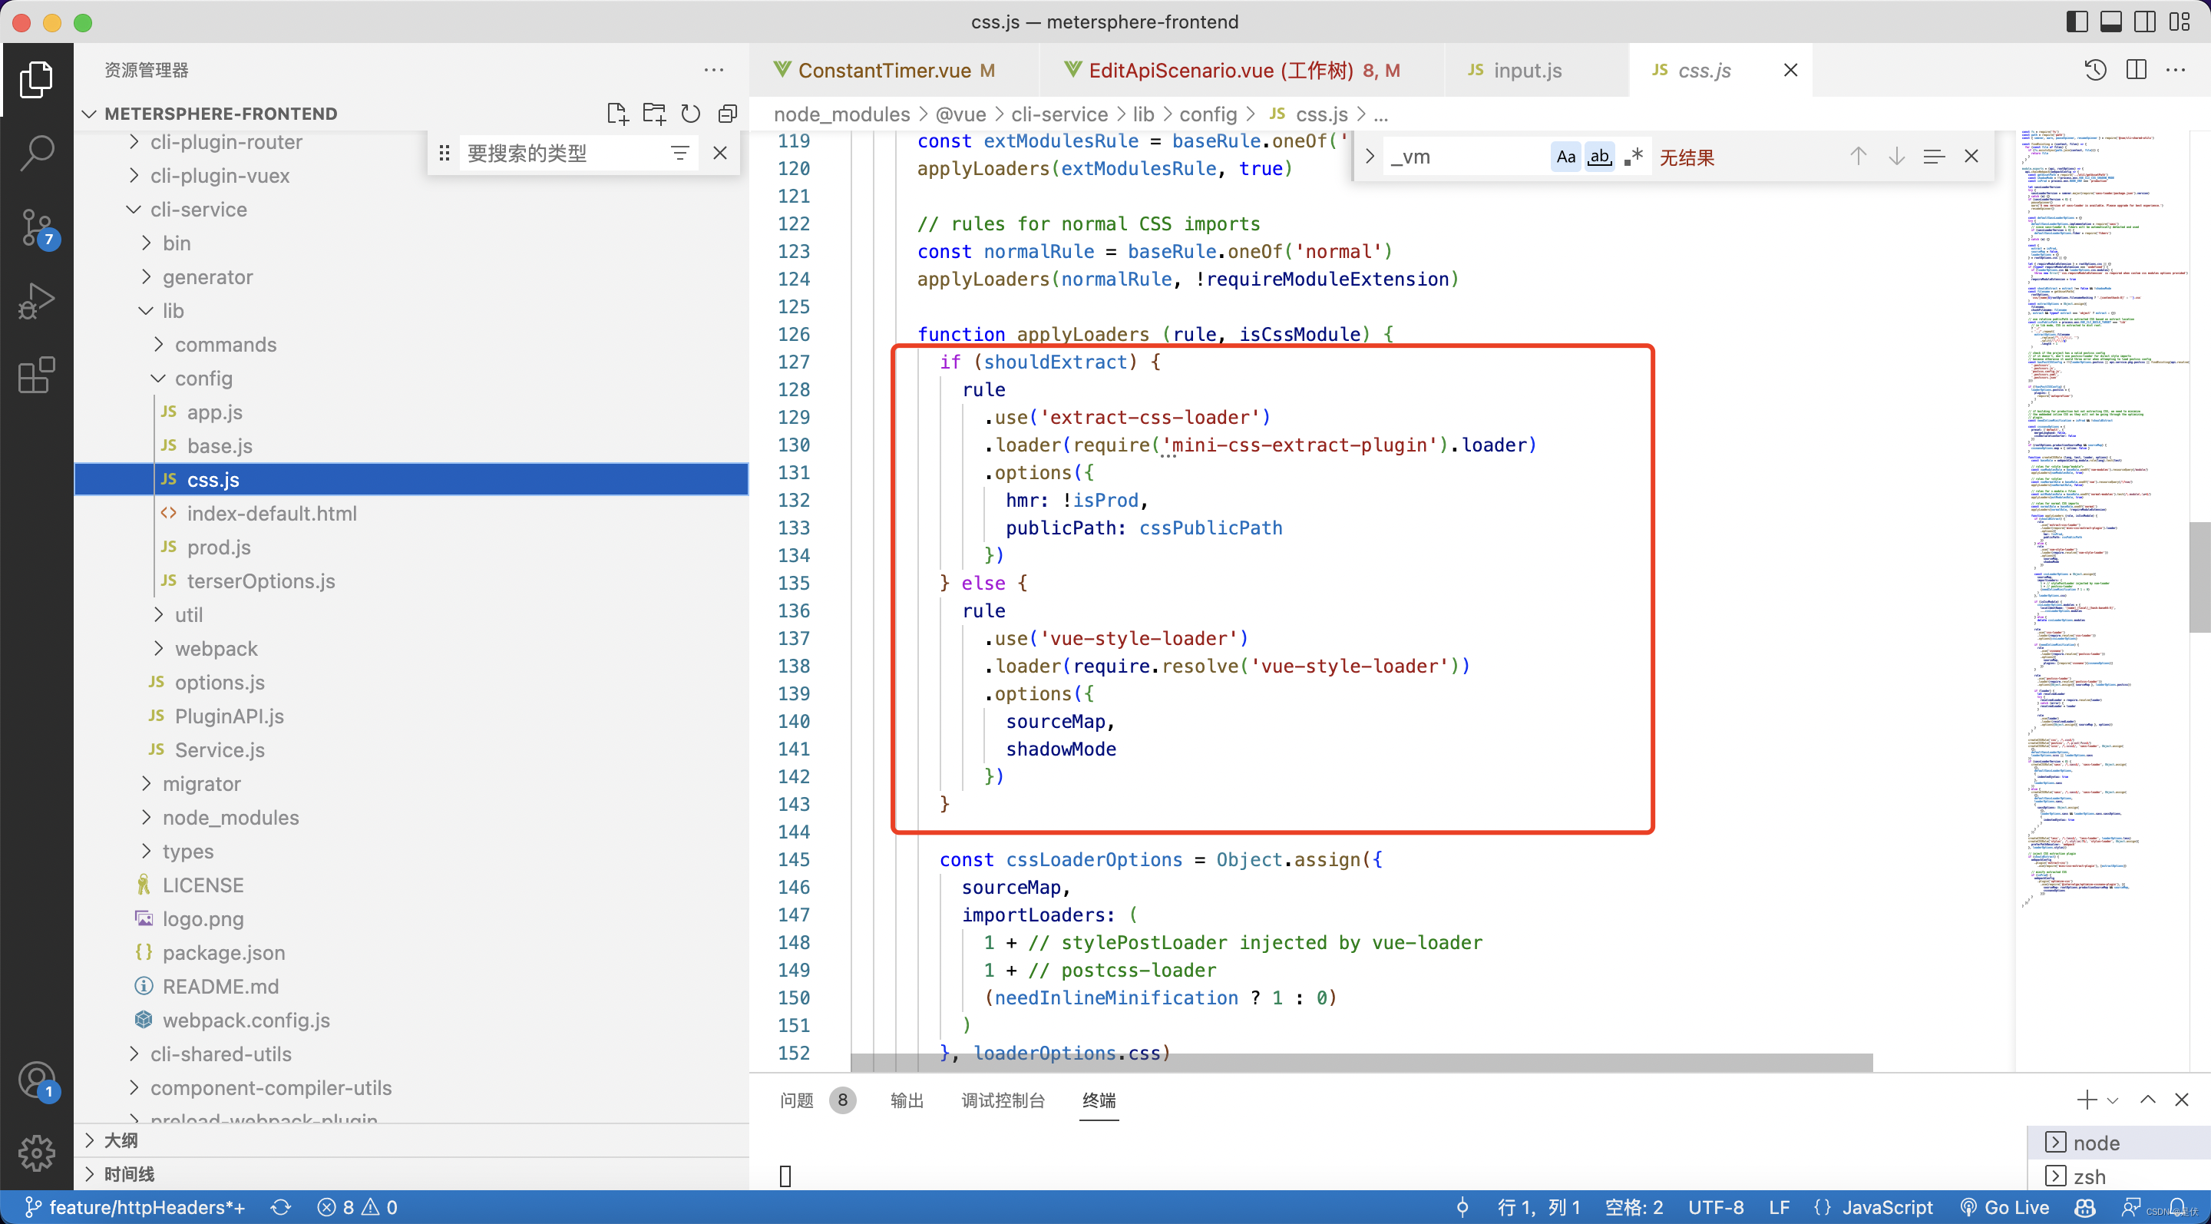This screenshot has width=2211, height=1224.
Task: Open the Run and Debug view
Action: (x=36, y=301)
